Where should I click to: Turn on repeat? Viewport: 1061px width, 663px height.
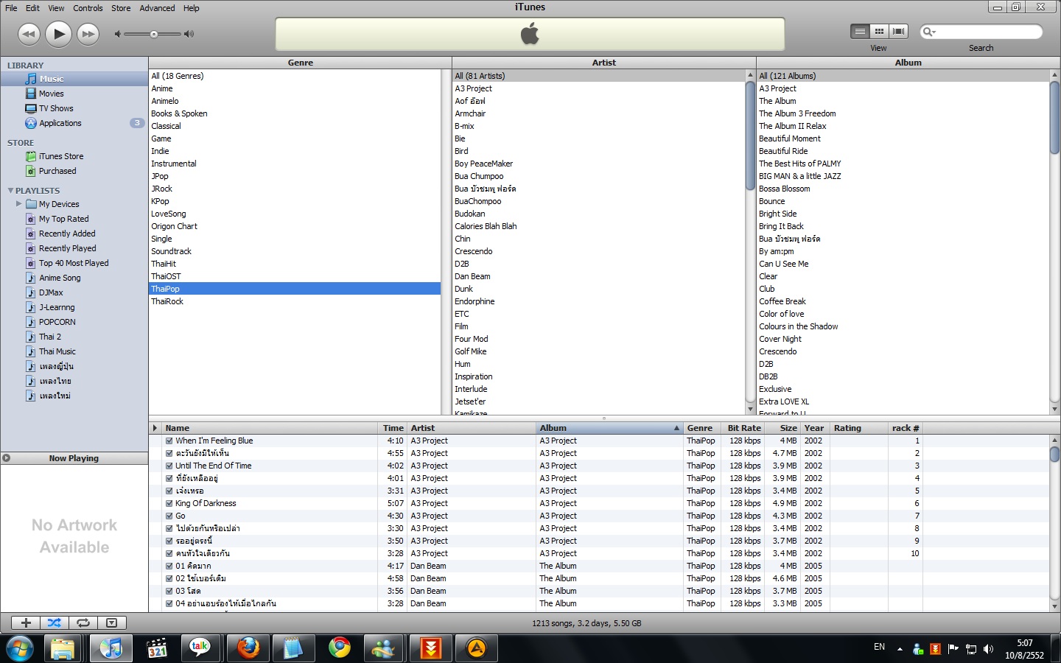(83, 622)
